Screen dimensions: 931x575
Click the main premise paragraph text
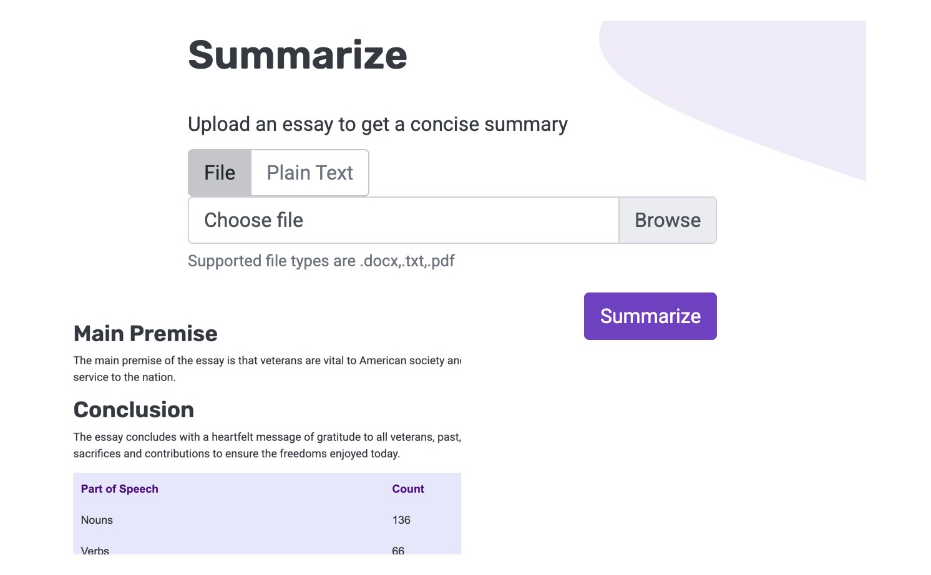pos(267,369)
